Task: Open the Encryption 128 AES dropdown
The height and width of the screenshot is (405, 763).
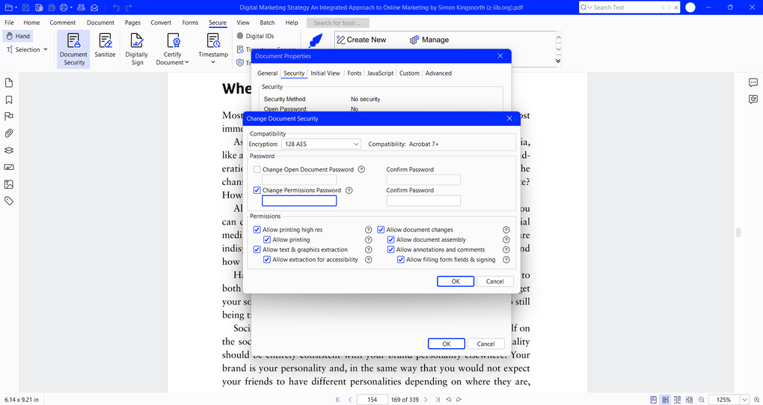Action: [x=321, y=144]
